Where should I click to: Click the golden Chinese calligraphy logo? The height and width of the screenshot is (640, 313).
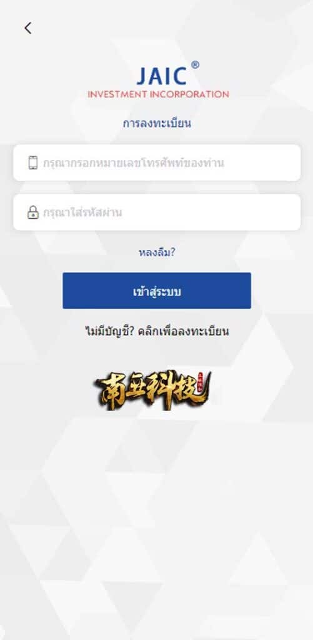pyautogui.click(x=153, y=390)
